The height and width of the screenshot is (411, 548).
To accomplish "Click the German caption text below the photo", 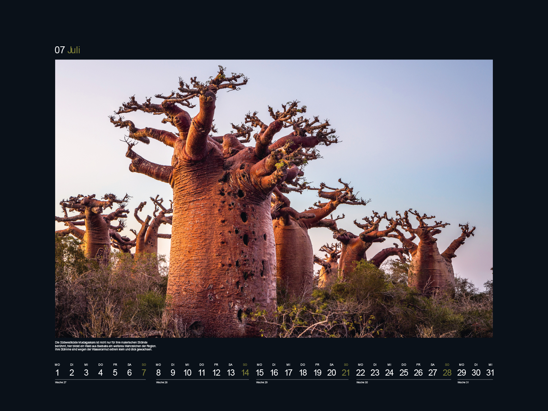I will pos(106,346).
